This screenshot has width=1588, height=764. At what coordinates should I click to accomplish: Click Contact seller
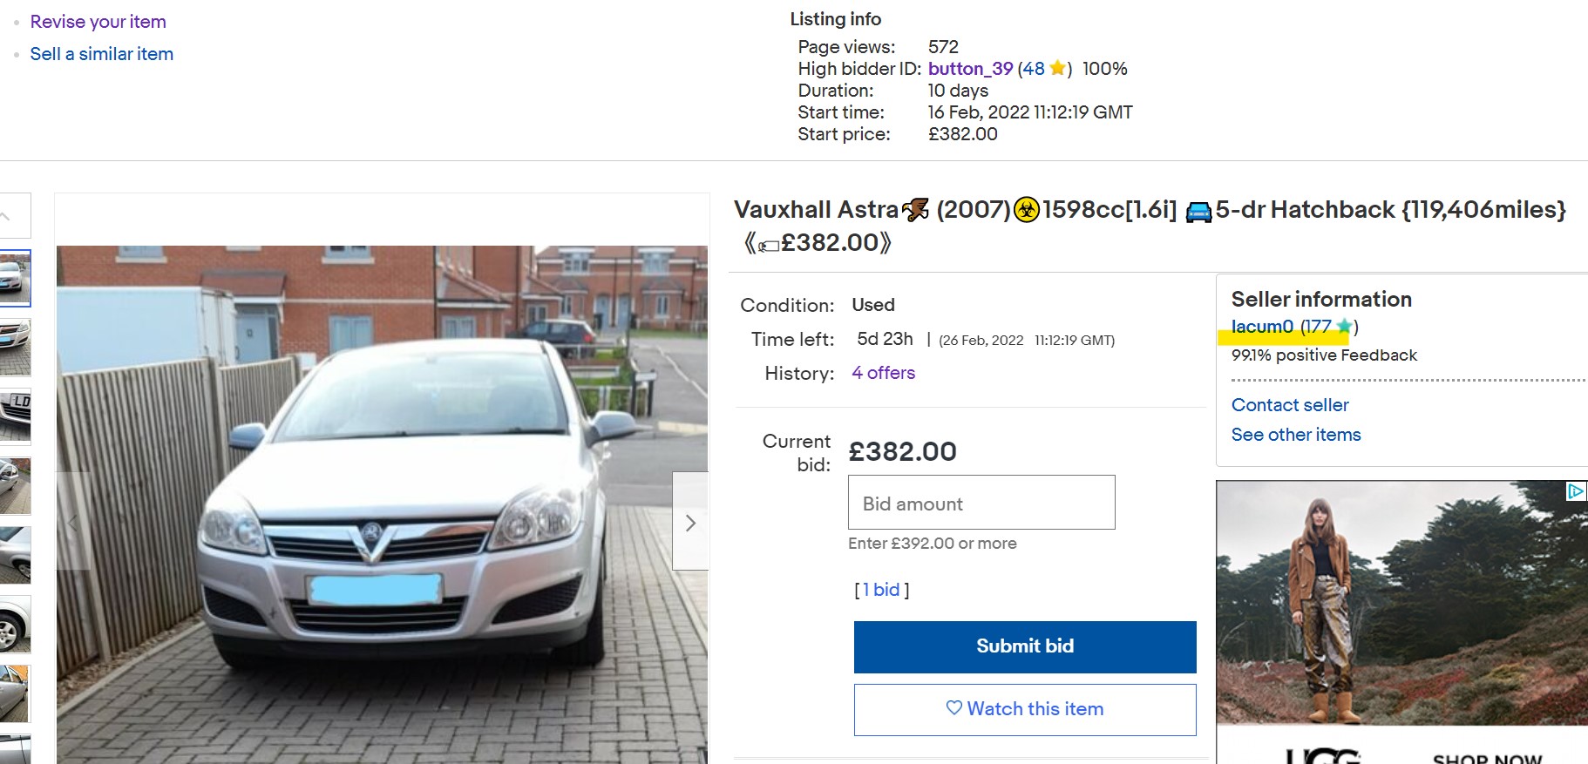(x=1289, y=405)
